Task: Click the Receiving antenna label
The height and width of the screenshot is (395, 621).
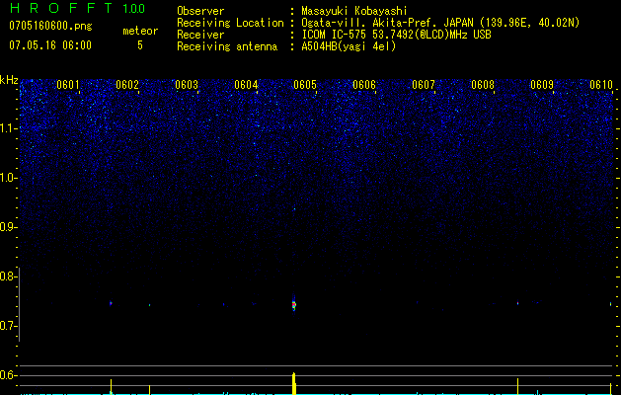Action: pyautogui.click(x=227, y=46)
